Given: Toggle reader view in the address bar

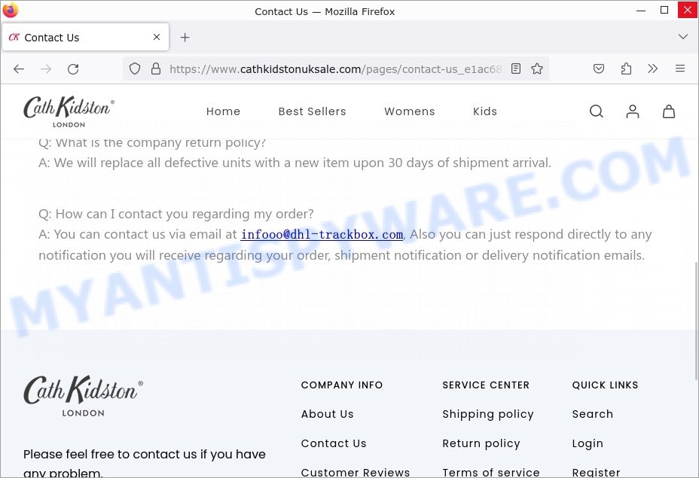Looking at the screenshot, I should 516,69.
